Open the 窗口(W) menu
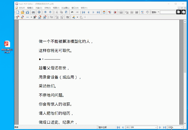This screenshot has width=188, height=130. (x=75, y=8)
